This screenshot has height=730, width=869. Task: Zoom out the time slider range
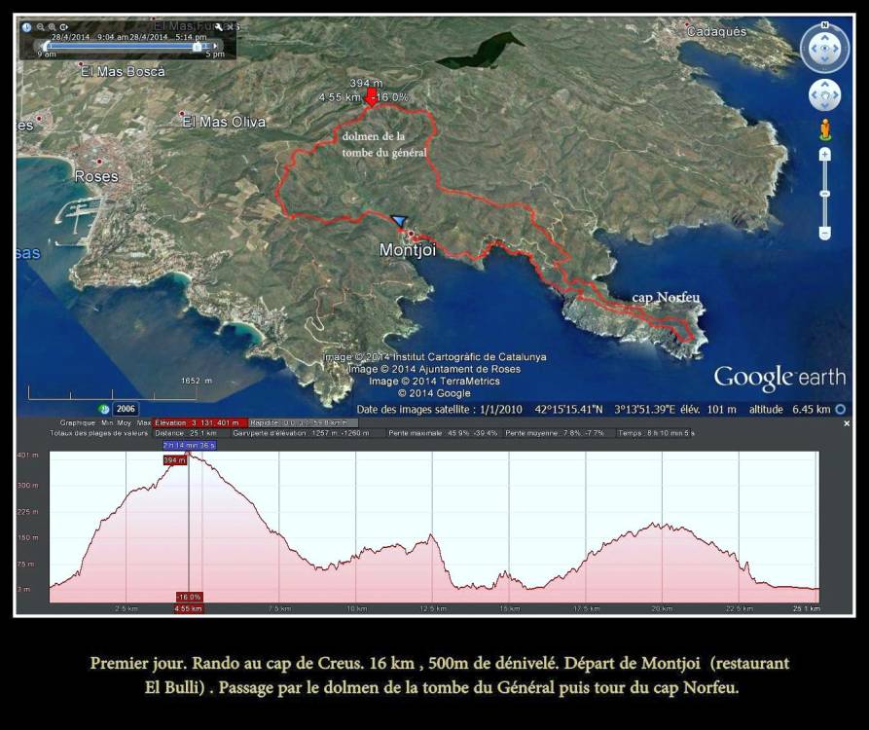pos(40,27)
